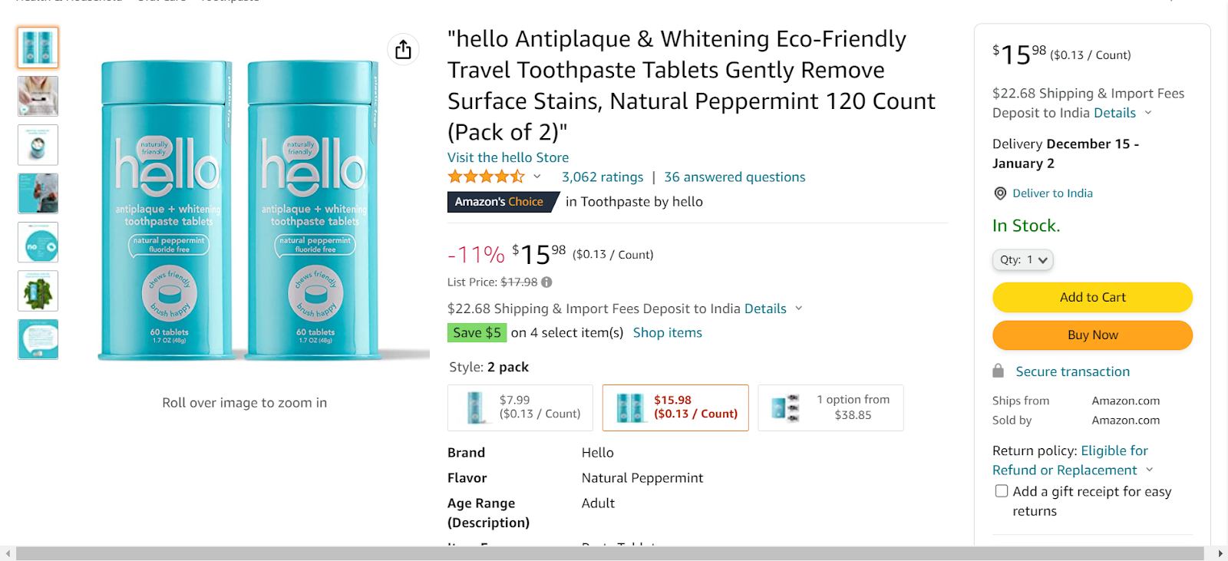
Task: Visit the hello Store link
Action: point(508,157)
